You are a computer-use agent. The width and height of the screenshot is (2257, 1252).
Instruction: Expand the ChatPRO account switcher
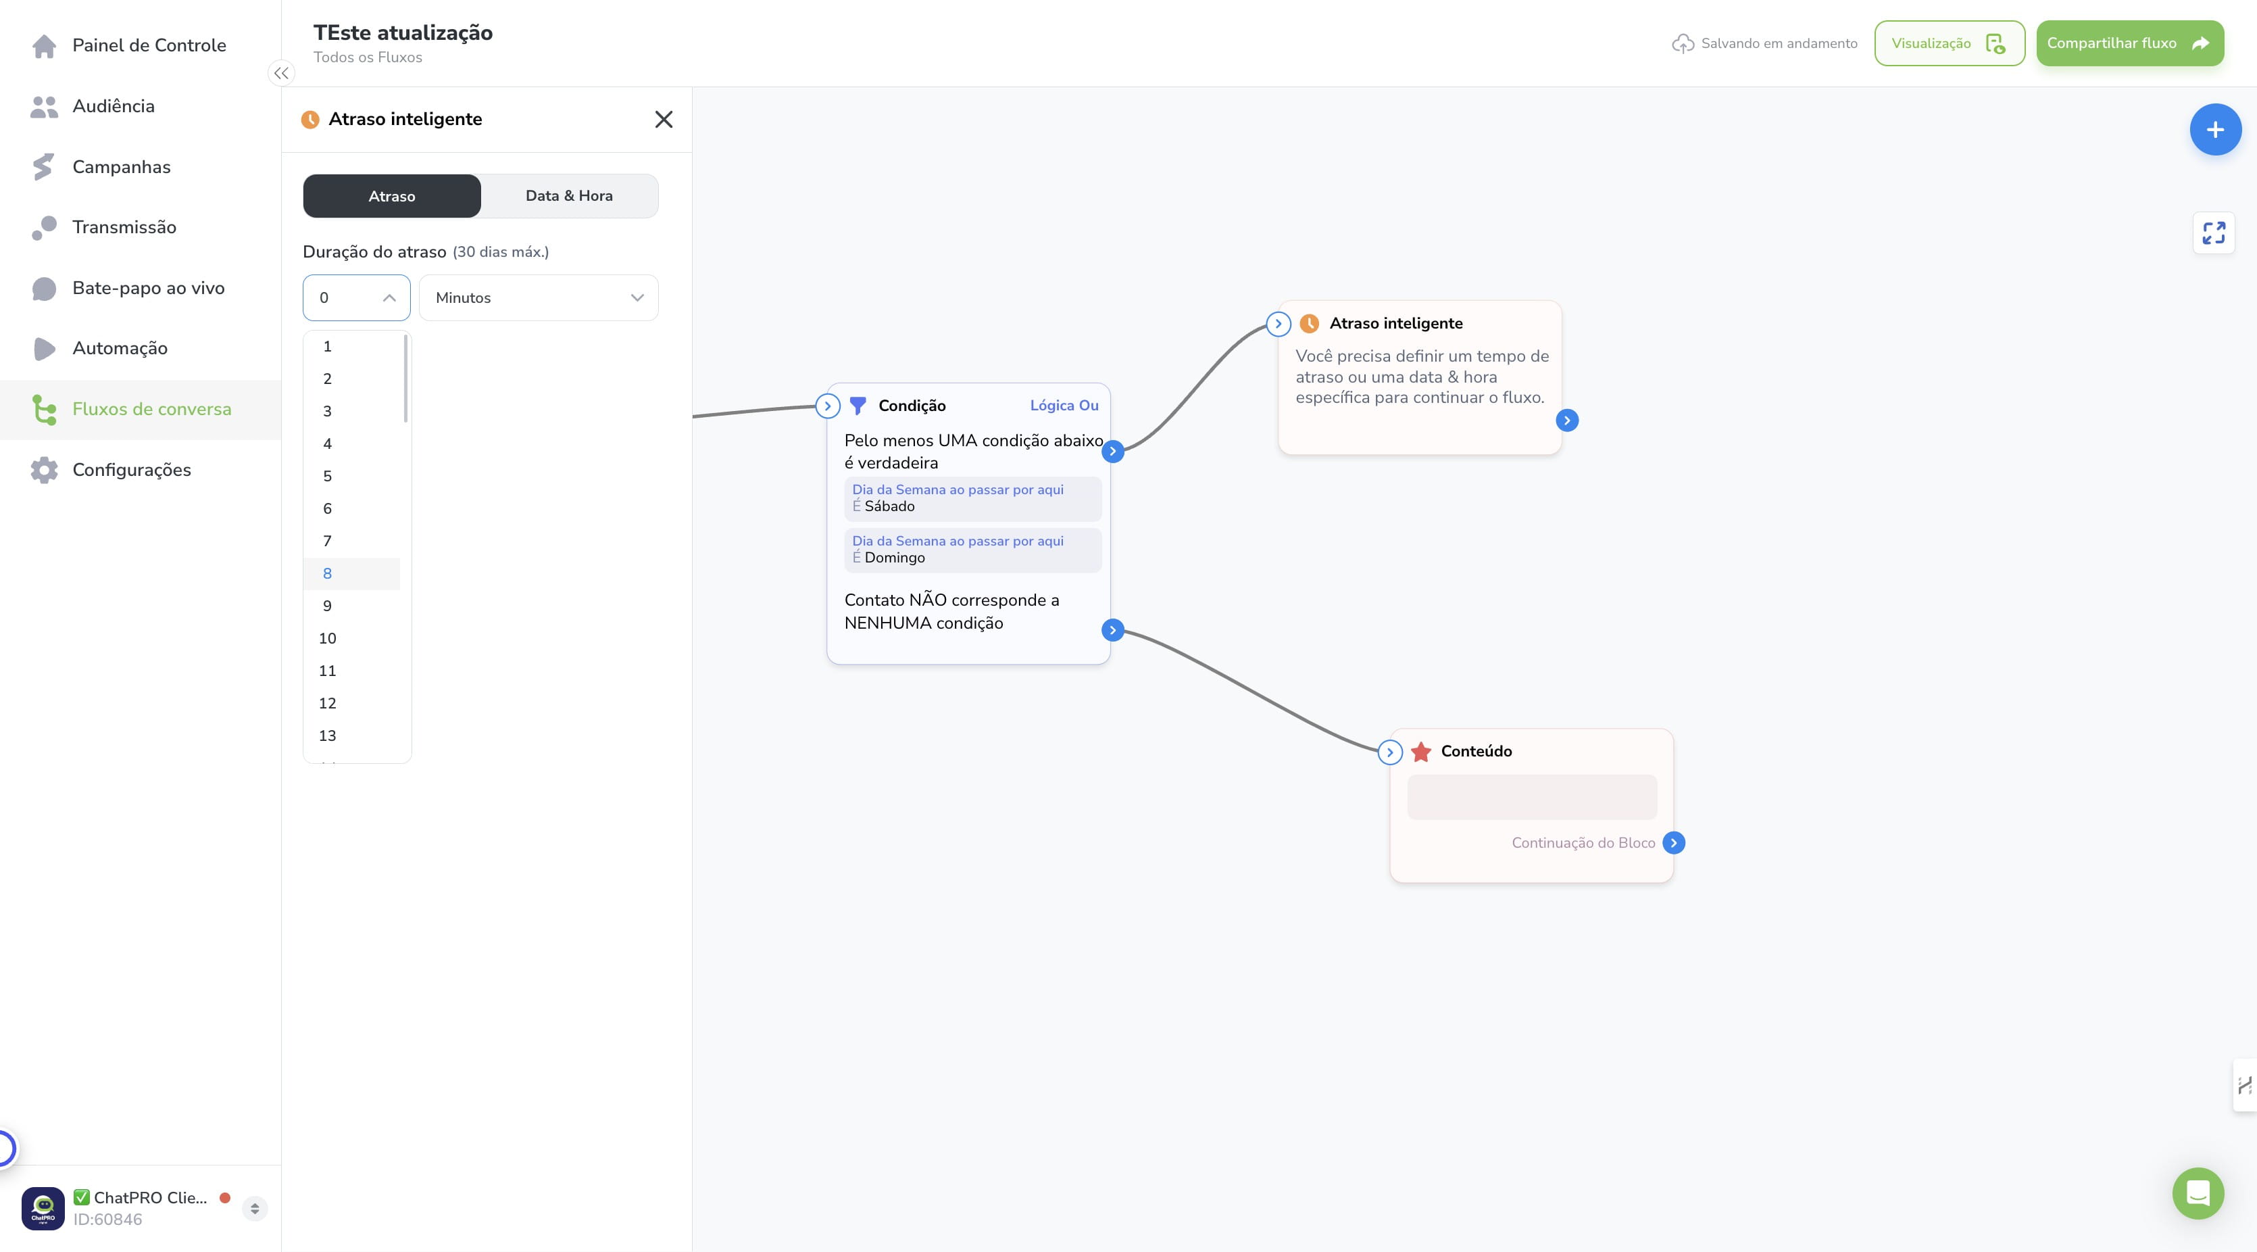(254, 1208)
